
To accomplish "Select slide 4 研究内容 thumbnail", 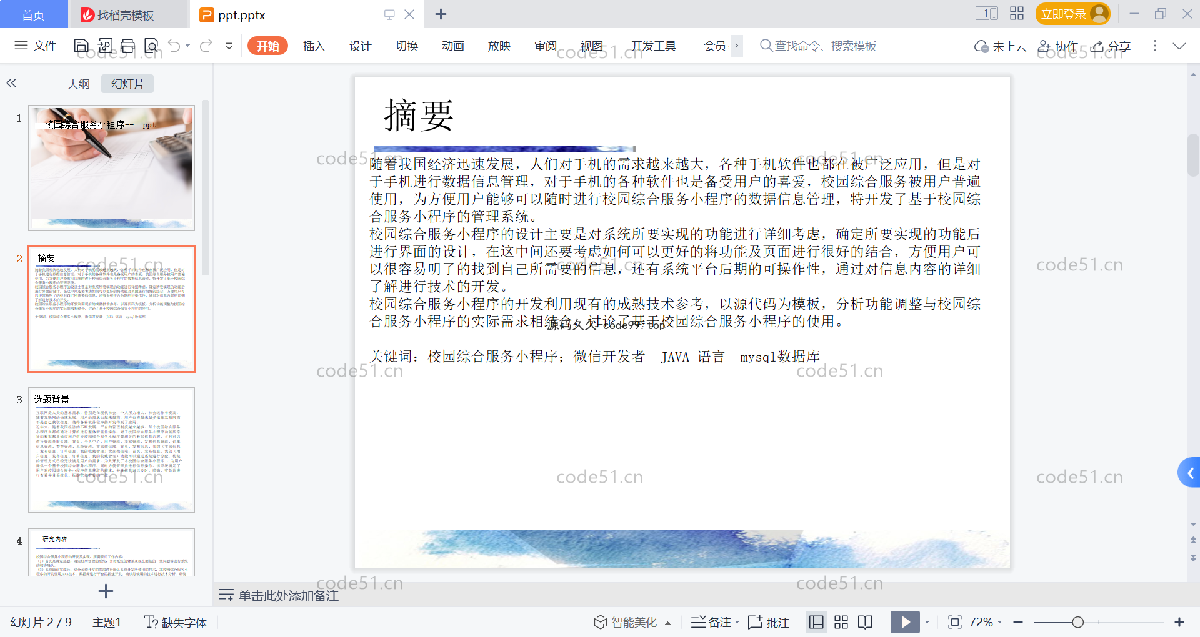I will [x=111, y=552].
